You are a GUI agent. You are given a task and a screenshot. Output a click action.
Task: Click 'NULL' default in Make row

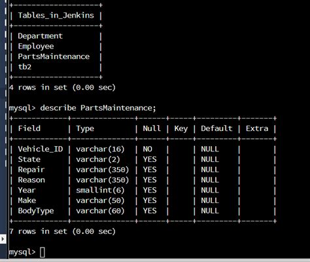pos(210,200)
